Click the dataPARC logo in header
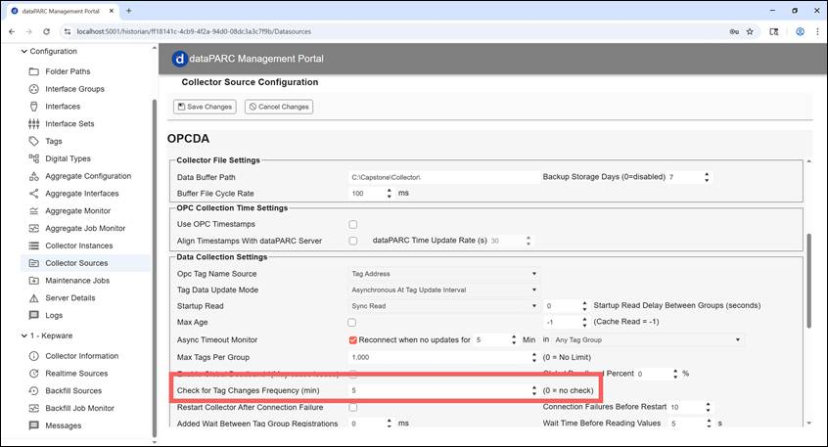This screenshot has height=447, width=828. click(x=179, y=59)
